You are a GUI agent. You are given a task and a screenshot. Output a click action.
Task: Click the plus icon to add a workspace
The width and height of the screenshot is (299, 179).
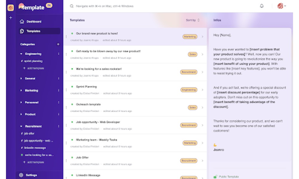(11, 18)
